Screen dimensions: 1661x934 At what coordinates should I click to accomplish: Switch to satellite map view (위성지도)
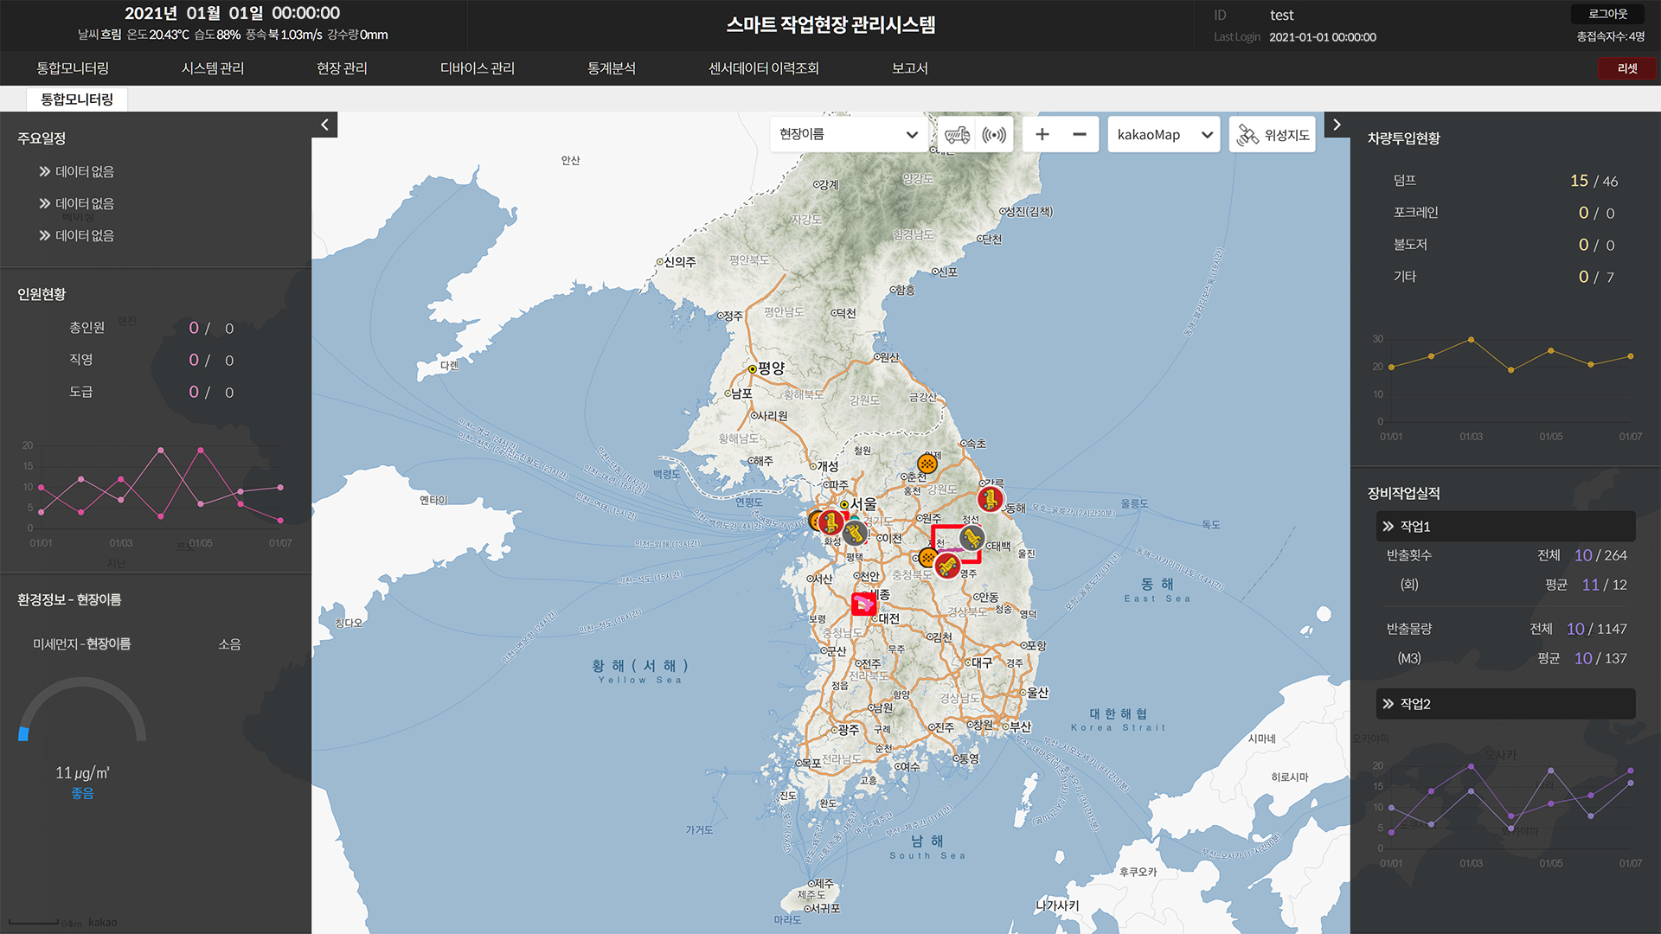point(1272,135)
